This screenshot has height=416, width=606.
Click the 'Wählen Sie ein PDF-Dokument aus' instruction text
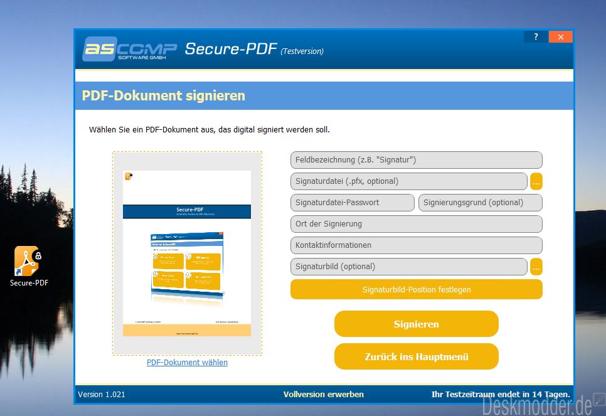209,129
